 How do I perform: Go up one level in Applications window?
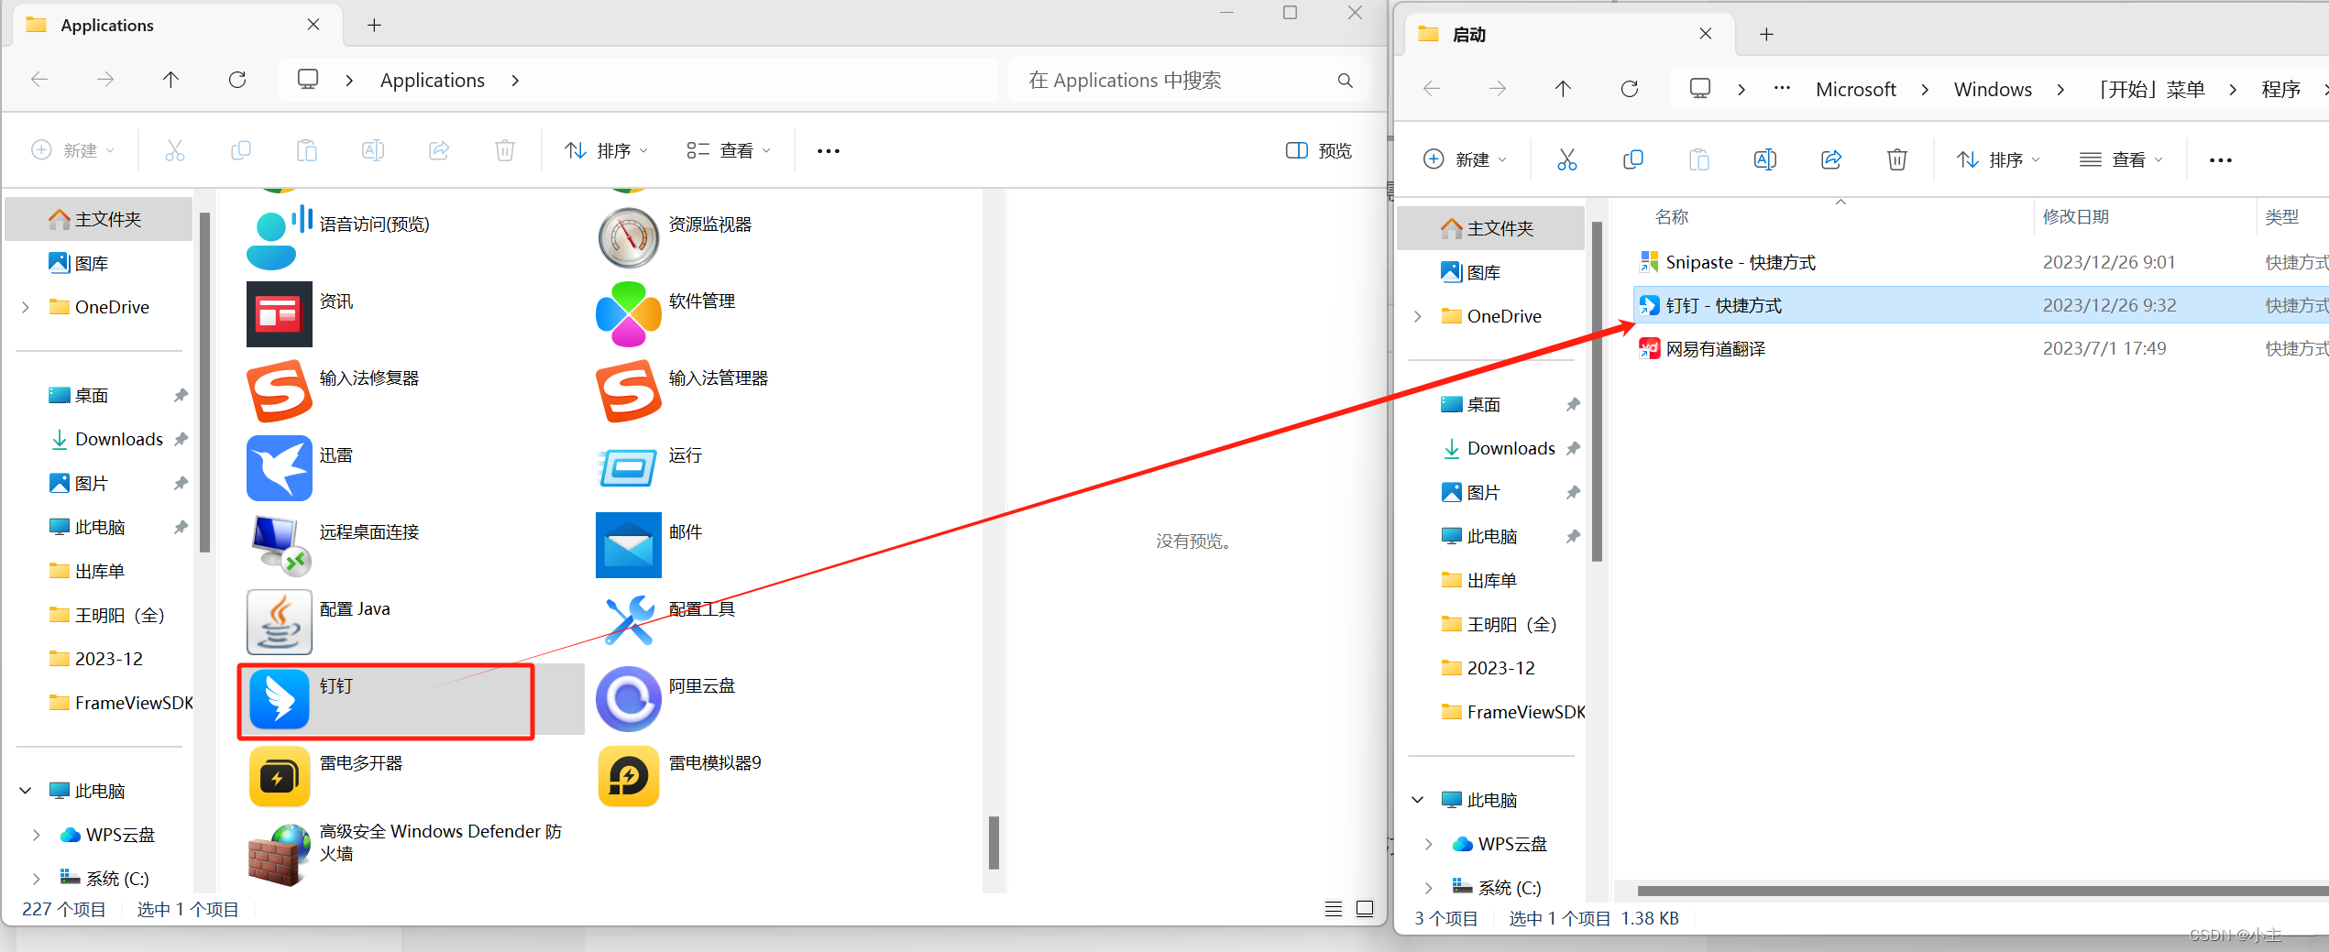point(171,80)
